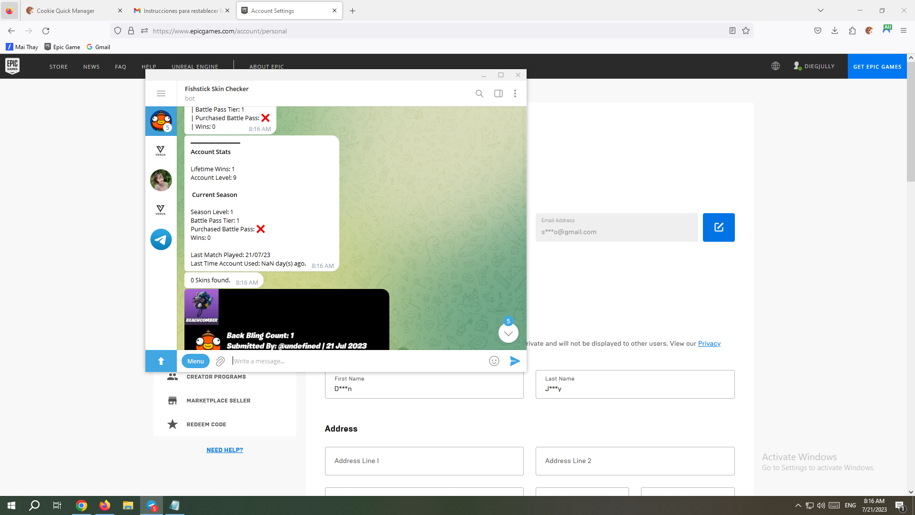Screen dimensions: 915x515
Task: Open Windows Start menu
Action: click(11, 505)
